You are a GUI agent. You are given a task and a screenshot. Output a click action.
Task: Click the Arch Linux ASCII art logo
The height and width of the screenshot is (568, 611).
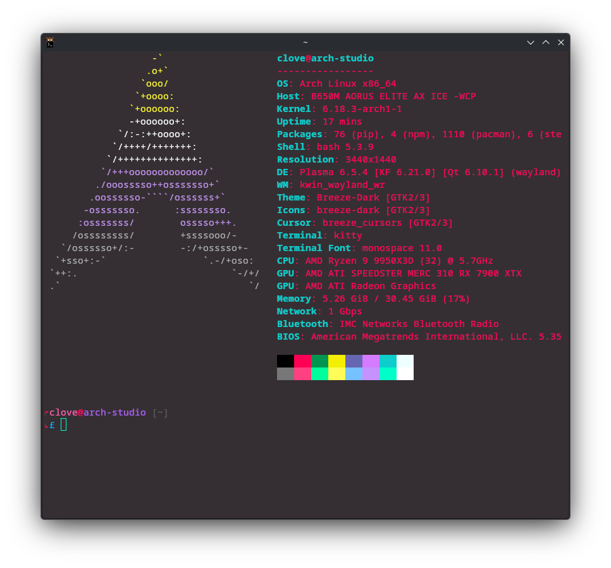click(x=155, y=172)
